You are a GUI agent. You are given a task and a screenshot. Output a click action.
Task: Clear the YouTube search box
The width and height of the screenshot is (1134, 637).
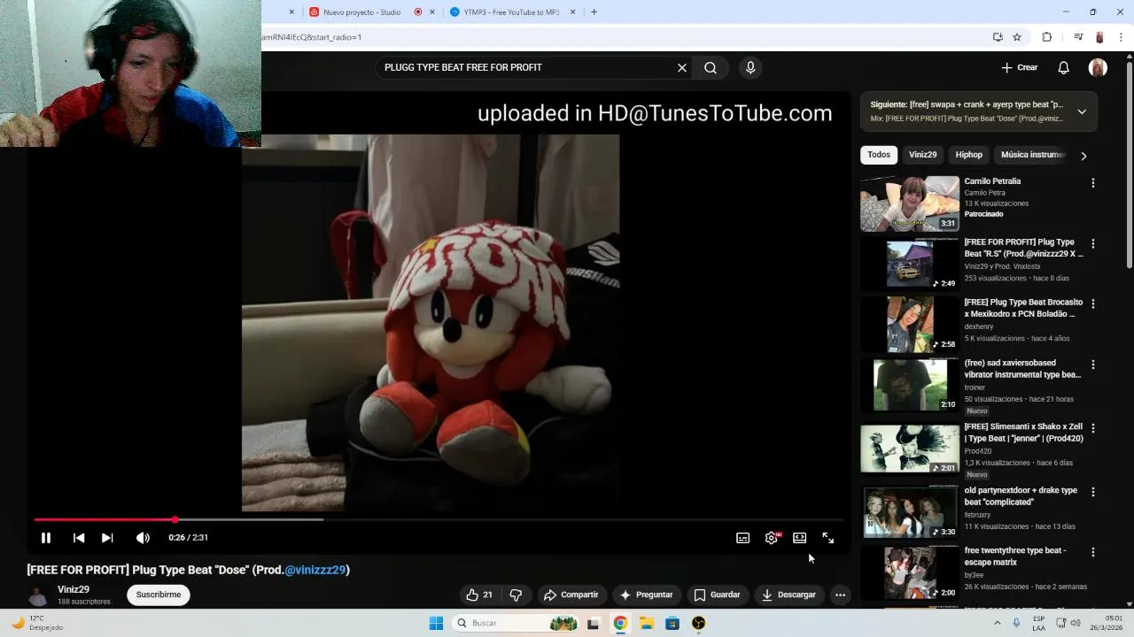coord(682,68)
